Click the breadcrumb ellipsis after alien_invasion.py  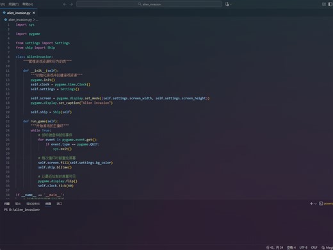(x=37, y=20)
